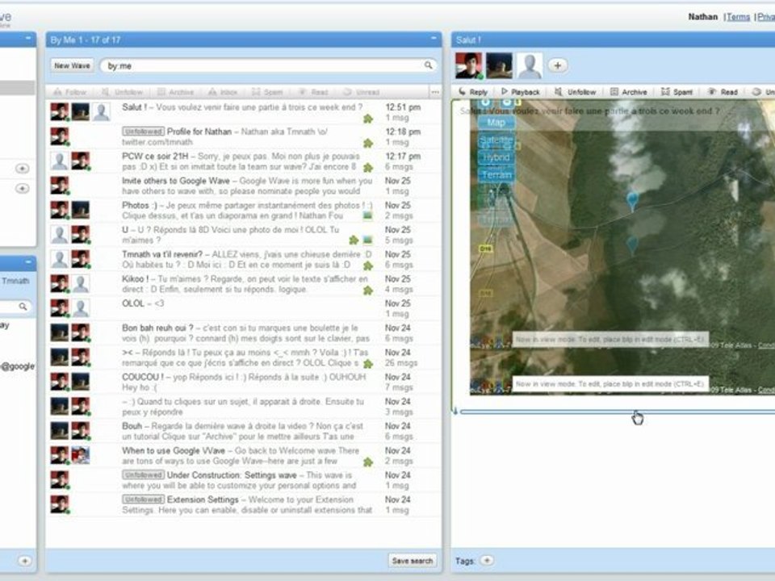The image size is (775, 581).
Task: Click Unfollow in the wave toolbar
Action: [576, 92]
